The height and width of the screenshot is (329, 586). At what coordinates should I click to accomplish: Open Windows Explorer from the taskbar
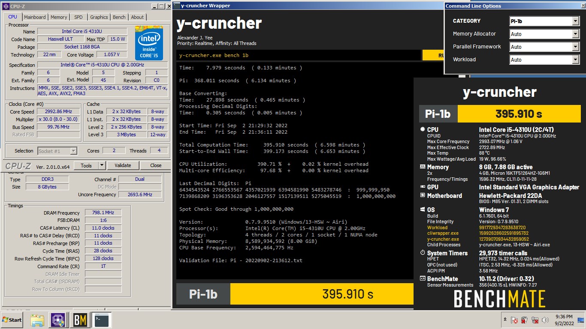[38, 320]
